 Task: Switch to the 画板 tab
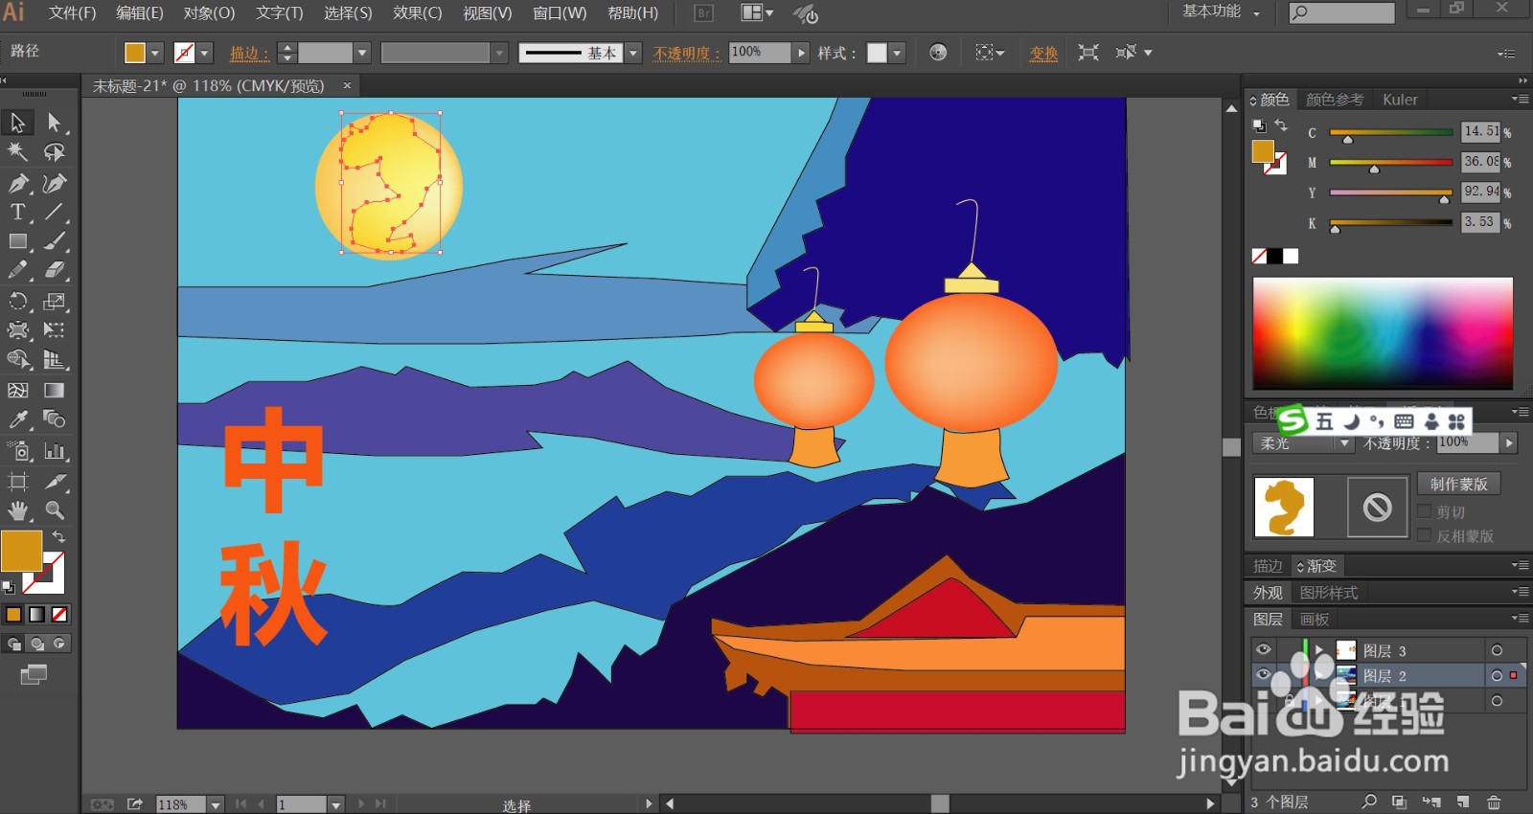pos(1315,620)
